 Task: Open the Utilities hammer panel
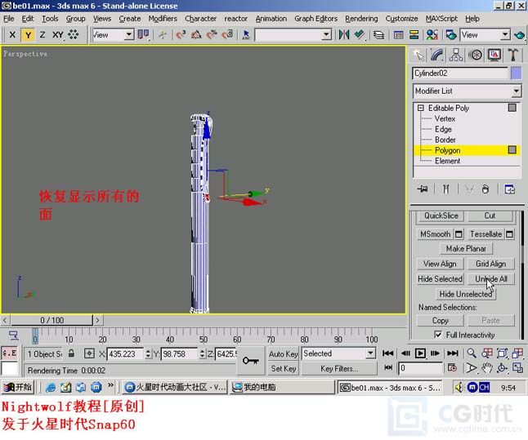pyautogui.click(x=513, y=55)
